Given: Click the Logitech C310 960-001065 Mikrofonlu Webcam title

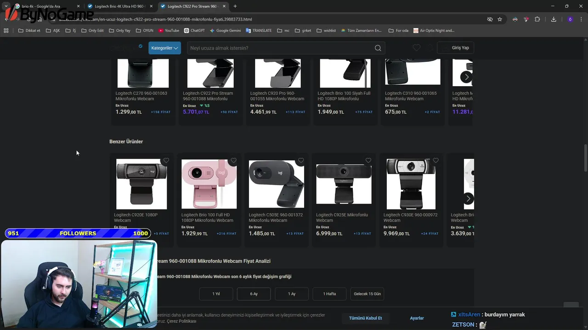Looking at the screenshot, I should coord(411,96).
